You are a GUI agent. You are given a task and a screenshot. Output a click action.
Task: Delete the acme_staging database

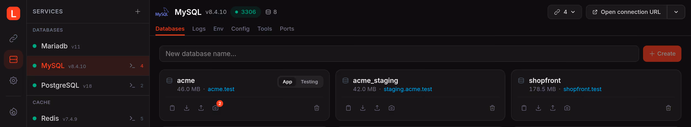[x=492, y=108]
